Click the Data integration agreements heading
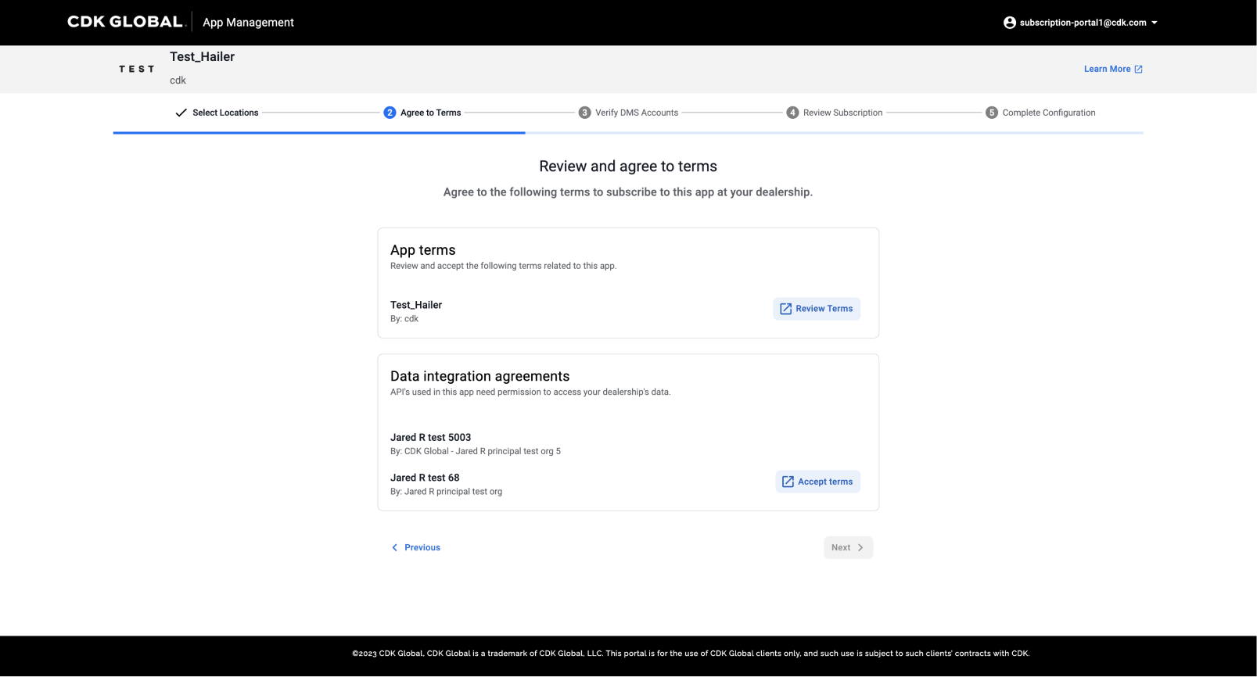The image size is (1257, 677). (479, 376)
